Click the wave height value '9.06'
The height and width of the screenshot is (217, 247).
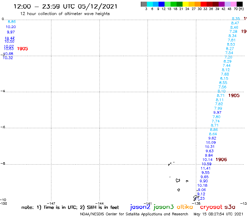pyautogui.click(x=202, y=190)
